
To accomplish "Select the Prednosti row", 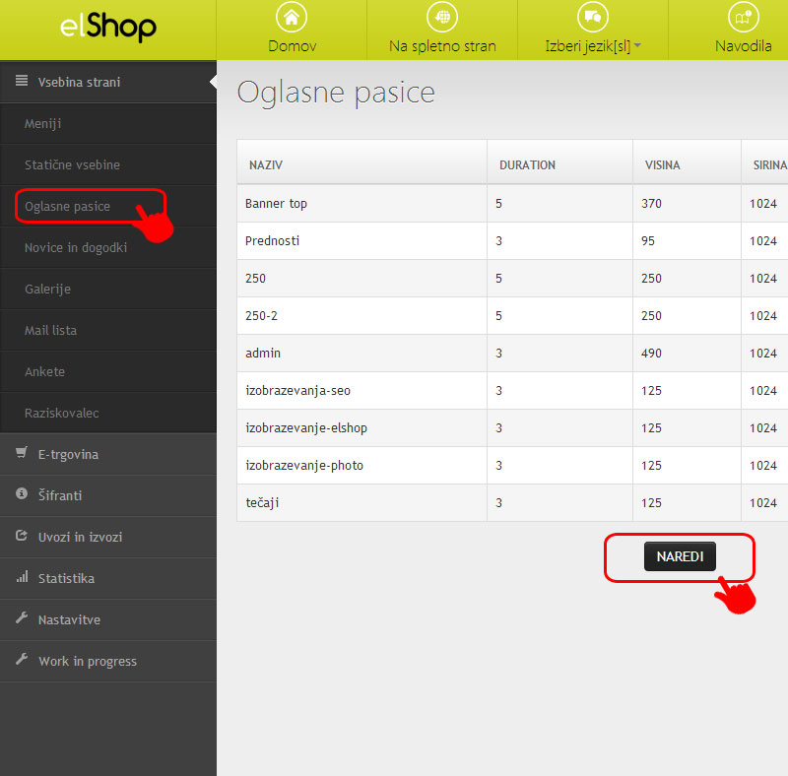I will tap(512, 240).
